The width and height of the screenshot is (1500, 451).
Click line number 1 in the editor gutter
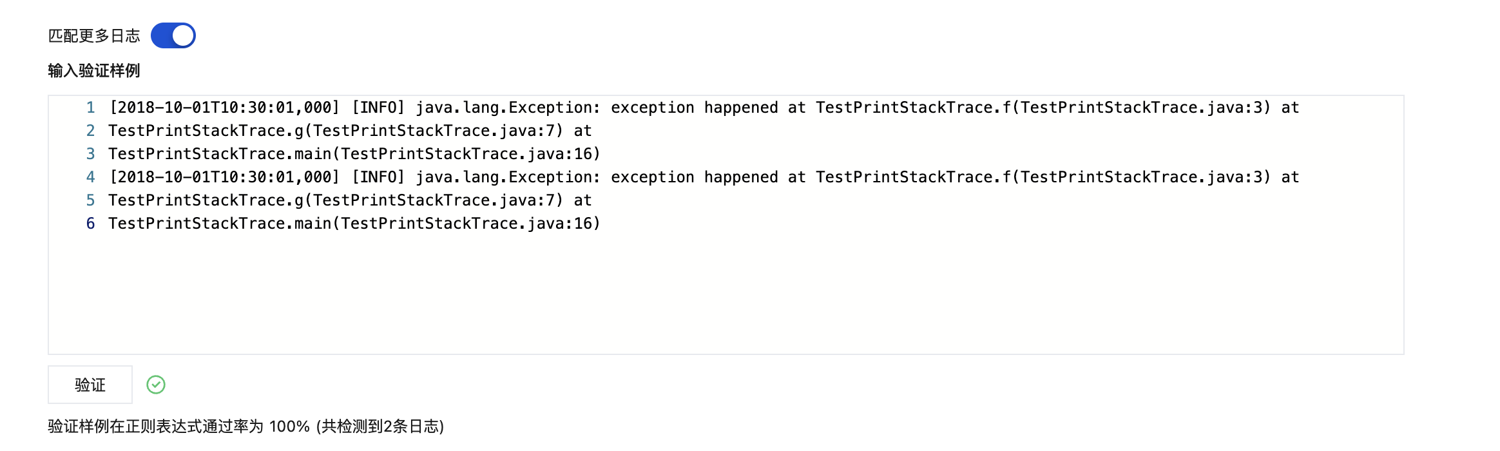pos(90,108)
